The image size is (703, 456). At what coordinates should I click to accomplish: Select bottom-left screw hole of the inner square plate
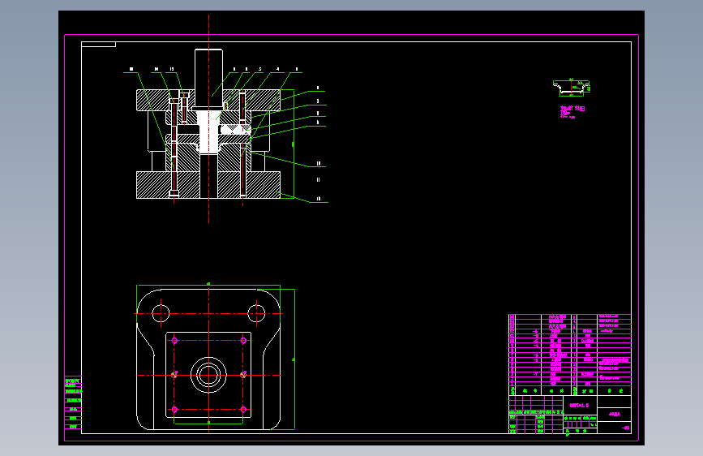coord(174,409)
